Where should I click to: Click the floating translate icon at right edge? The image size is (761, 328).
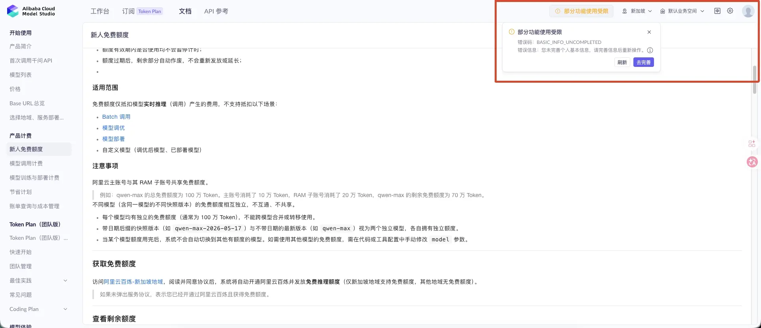(x=752, y=161)
